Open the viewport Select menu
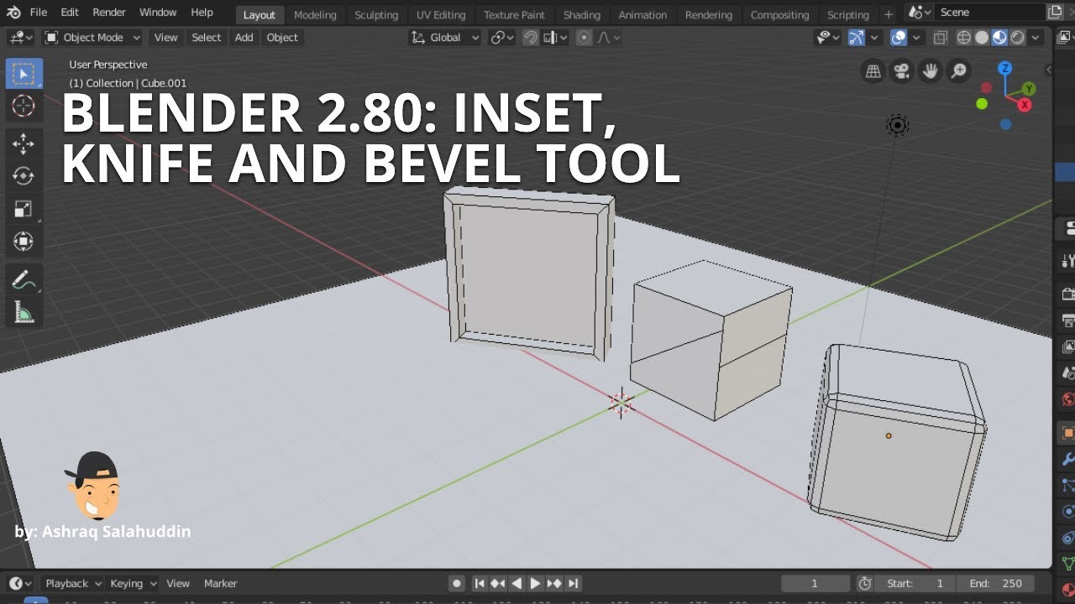This screenshot has width=1075, height=604. [x=207, y=38]
